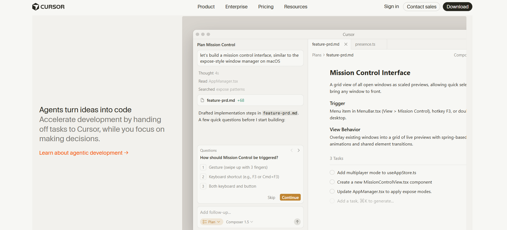The width and height of the screenshot is (507, 230).
Task: Click the middle minimize window dot
Action: pyautogui.click(x=203, y=34)
